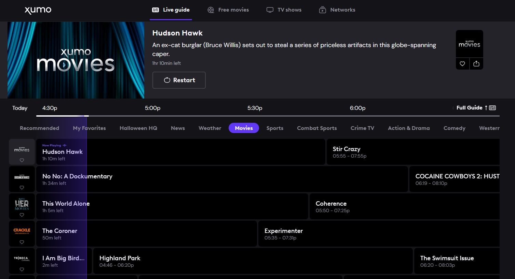Screen dimensions: 515x279
Task: Click the Today label
Action: pos(20,108)
